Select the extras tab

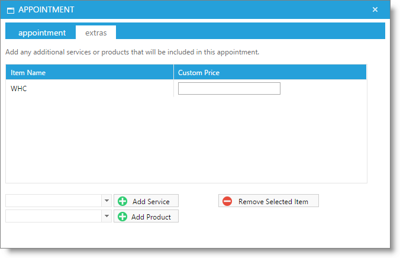[96, 33]
